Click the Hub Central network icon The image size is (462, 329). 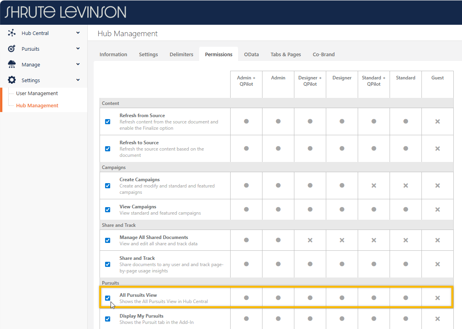pyautogui.click(x=12, y=33)
